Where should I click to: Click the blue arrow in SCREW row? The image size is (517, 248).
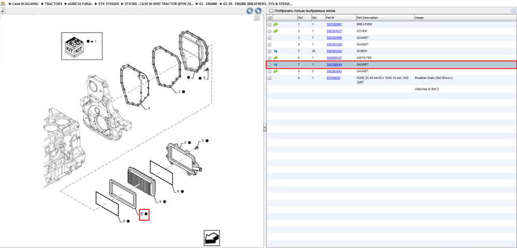(x=276, y=52)
